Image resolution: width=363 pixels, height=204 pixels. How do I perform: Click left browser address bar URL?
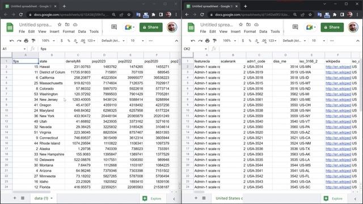[71, 15]
